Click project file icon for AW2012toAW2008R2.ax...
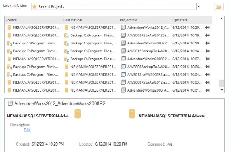229x152 pixels. point(123,74)
